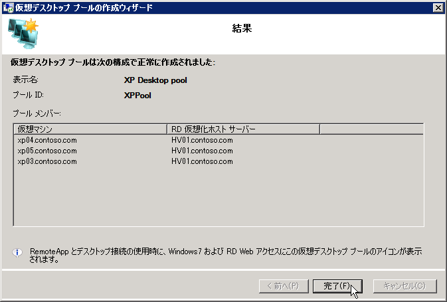Select the xp05.contoso.com pool member
This screenshot has width=447, height=302.
click(47, 151)
